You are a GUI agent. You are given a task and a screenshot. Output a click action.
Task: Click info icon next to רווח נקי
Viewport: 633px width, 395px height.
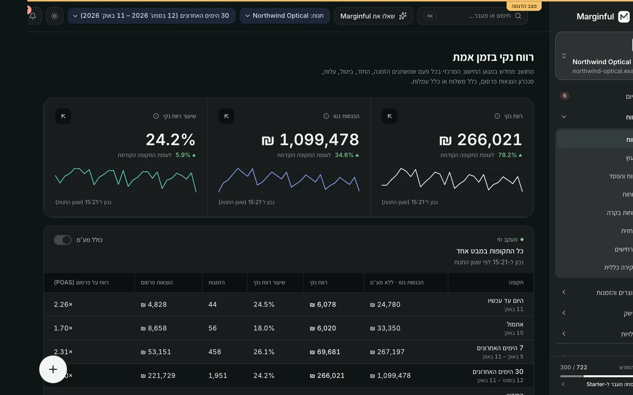[x=497, y=116]
